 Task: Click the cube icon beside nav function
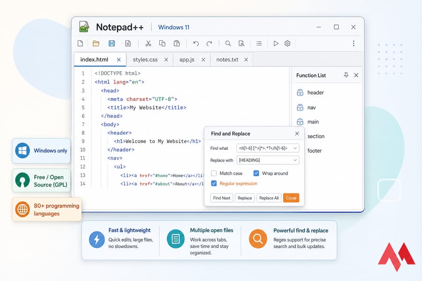[300, 108]
